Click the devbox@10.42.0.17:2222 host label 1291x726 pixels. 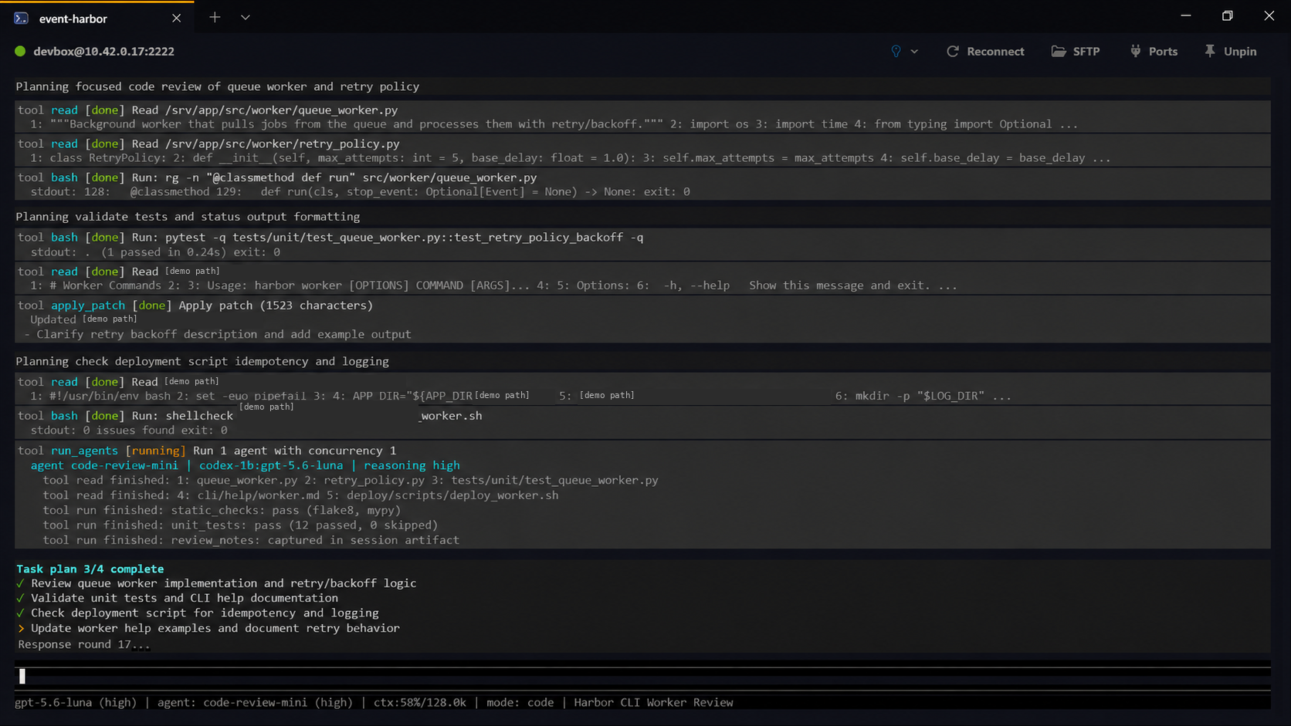(103, 51)
